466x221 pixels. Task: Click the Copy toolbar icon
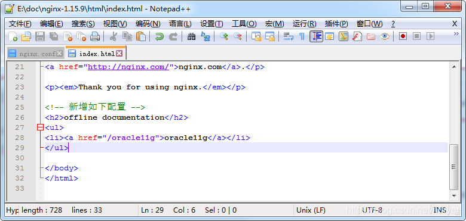point(127,36)
